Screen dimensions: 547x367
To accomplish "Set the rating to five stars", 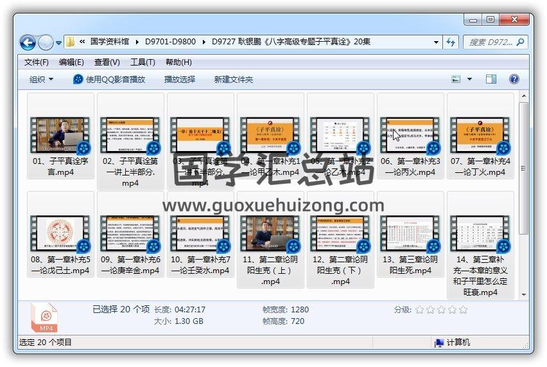I will coord(463,310).
